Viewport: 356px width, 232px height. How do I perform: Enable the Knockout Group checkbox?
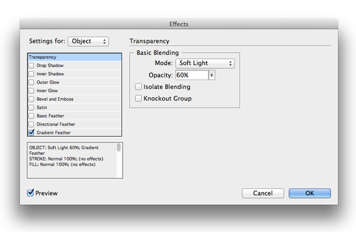point(138,98)
